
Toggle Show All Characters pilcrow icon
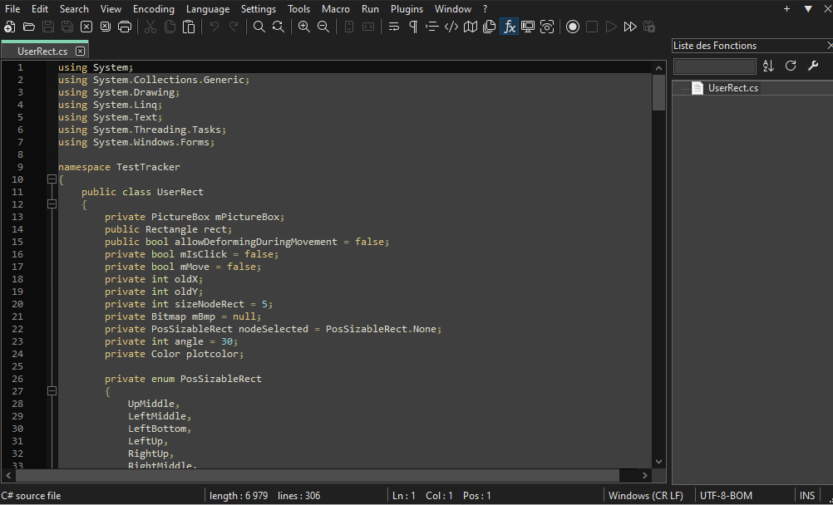[x=413, y=27]
